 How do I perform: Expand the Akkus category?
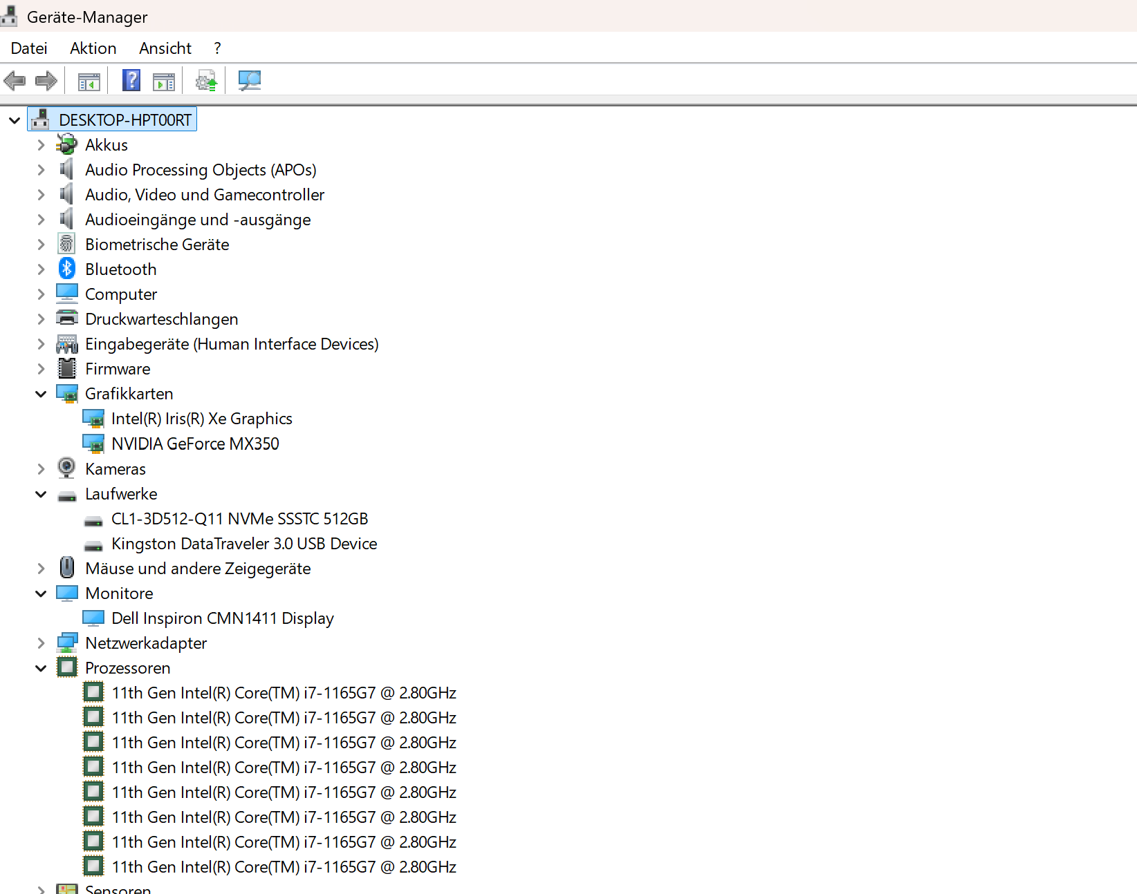tap(41, 145)
